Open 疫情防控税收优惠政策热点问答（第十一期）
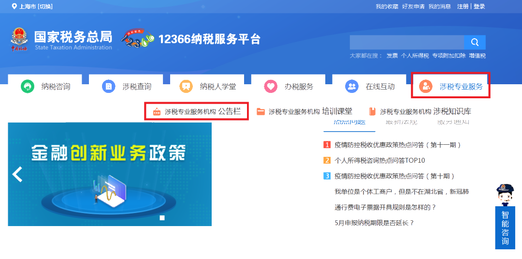 (398, 145)
